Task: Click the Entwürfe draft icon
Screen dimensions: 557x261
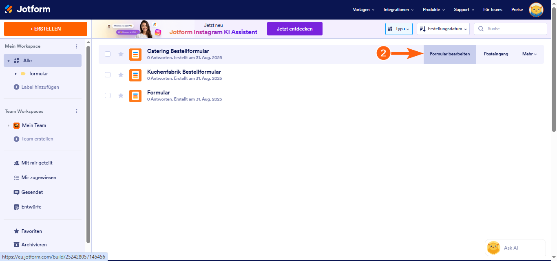Action: click(x=17, y=207)
